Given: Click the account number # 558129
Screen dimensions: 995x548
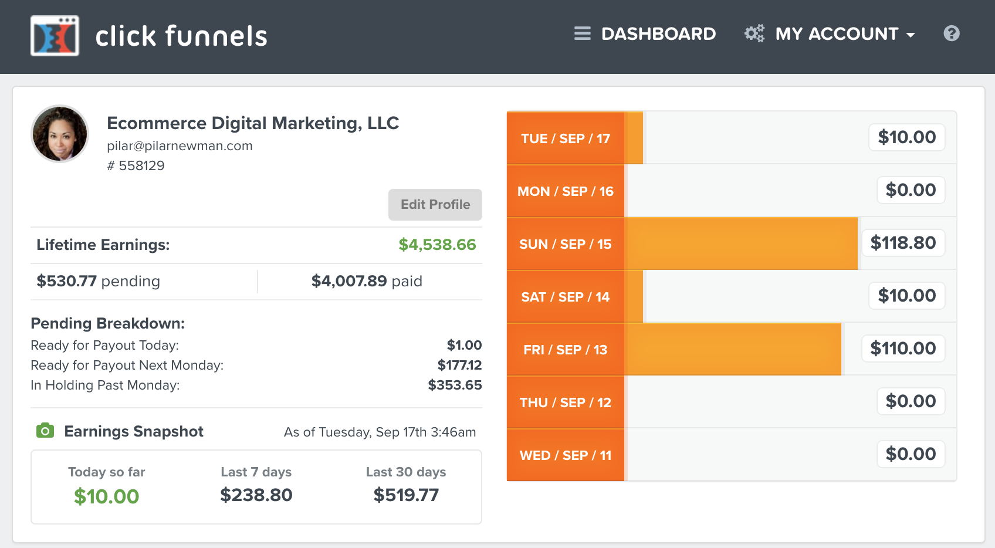Looking at the screenshot, I should 136,166.
